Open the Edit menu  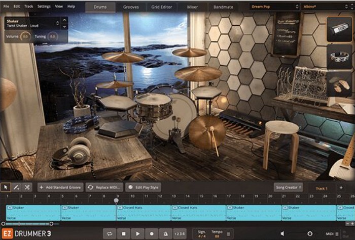(17, 6)
